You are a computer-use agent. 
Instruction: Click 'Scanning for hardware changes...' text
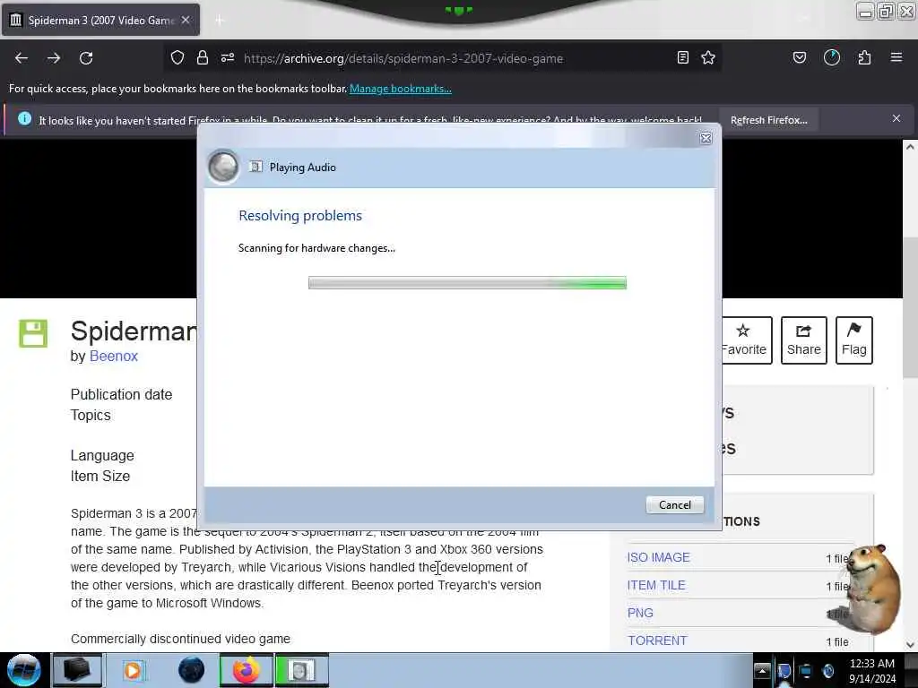pos(316,248)
